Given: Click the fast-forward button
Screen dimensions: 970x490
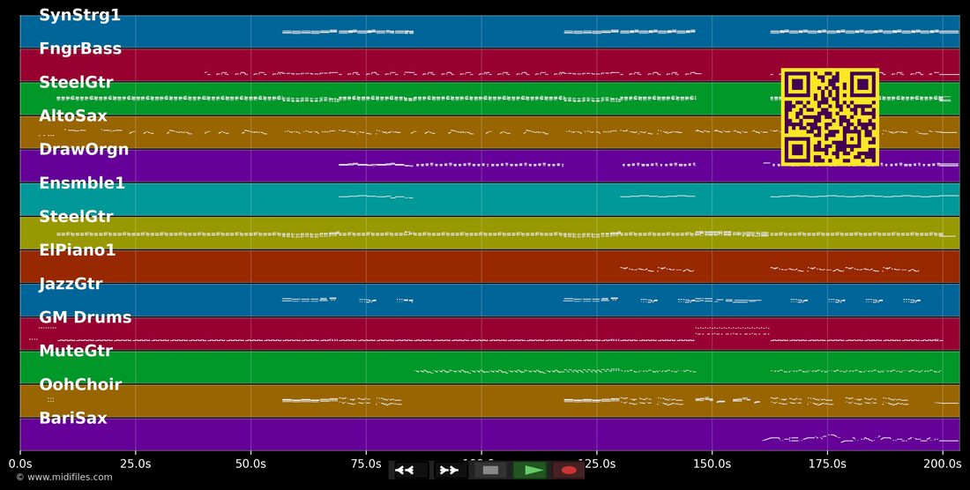Looking at the screenshot, I should 450,471.
